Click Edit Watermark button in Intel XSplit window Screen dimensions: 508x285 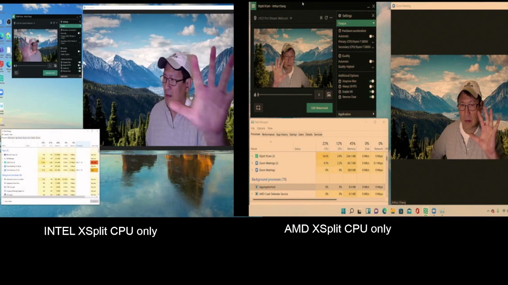[50, 73]
